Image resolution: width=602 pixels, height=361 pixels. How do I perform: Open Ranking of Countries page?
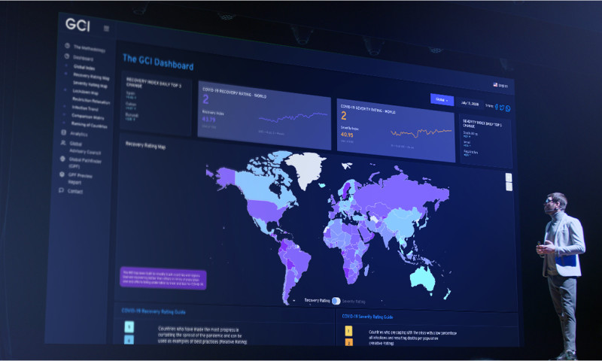[x=91, y=124]
